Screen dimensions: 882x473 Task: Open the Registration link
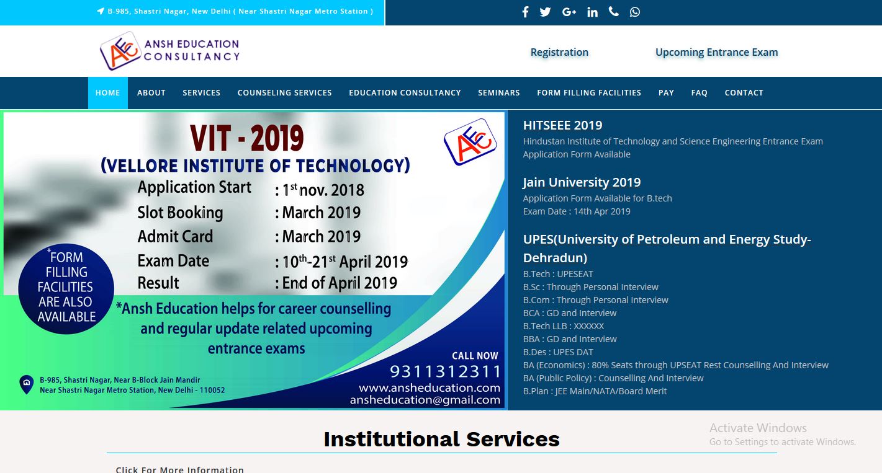(x=559, y=52)
